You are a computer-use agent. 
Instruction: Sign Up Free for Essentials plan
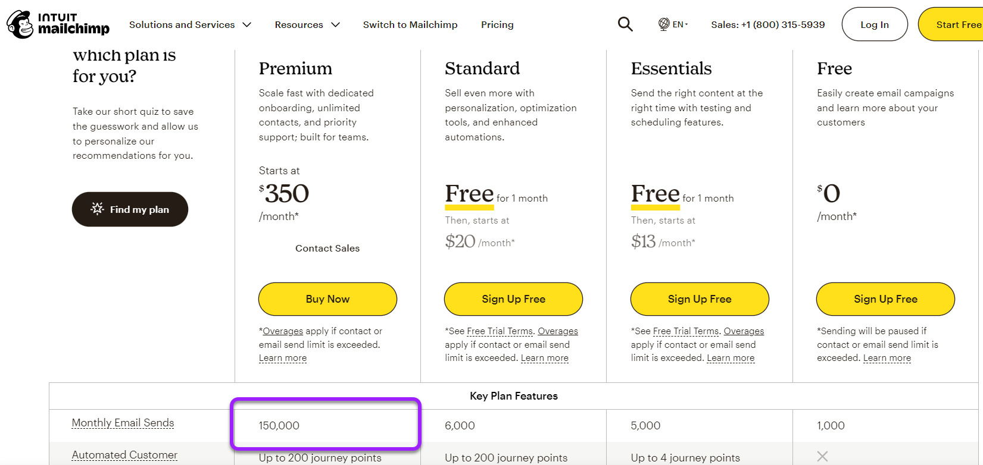point(700,299)
